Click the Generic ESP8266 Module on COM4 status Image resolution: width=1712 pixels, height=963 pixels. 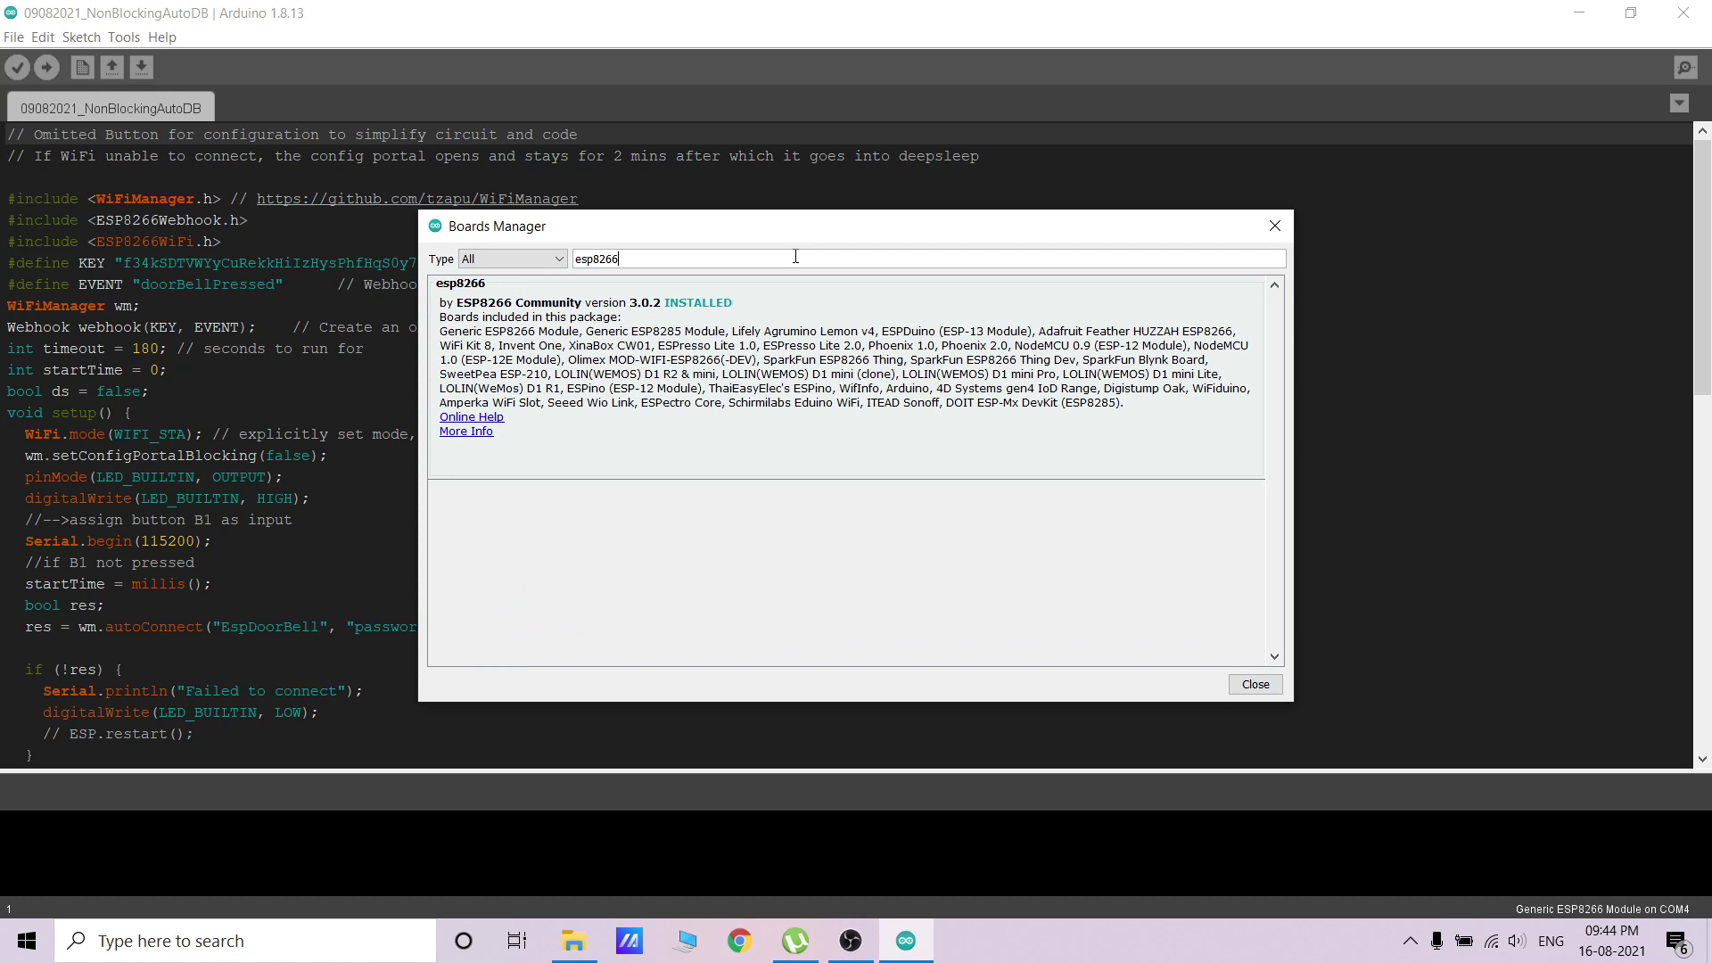1601,909
